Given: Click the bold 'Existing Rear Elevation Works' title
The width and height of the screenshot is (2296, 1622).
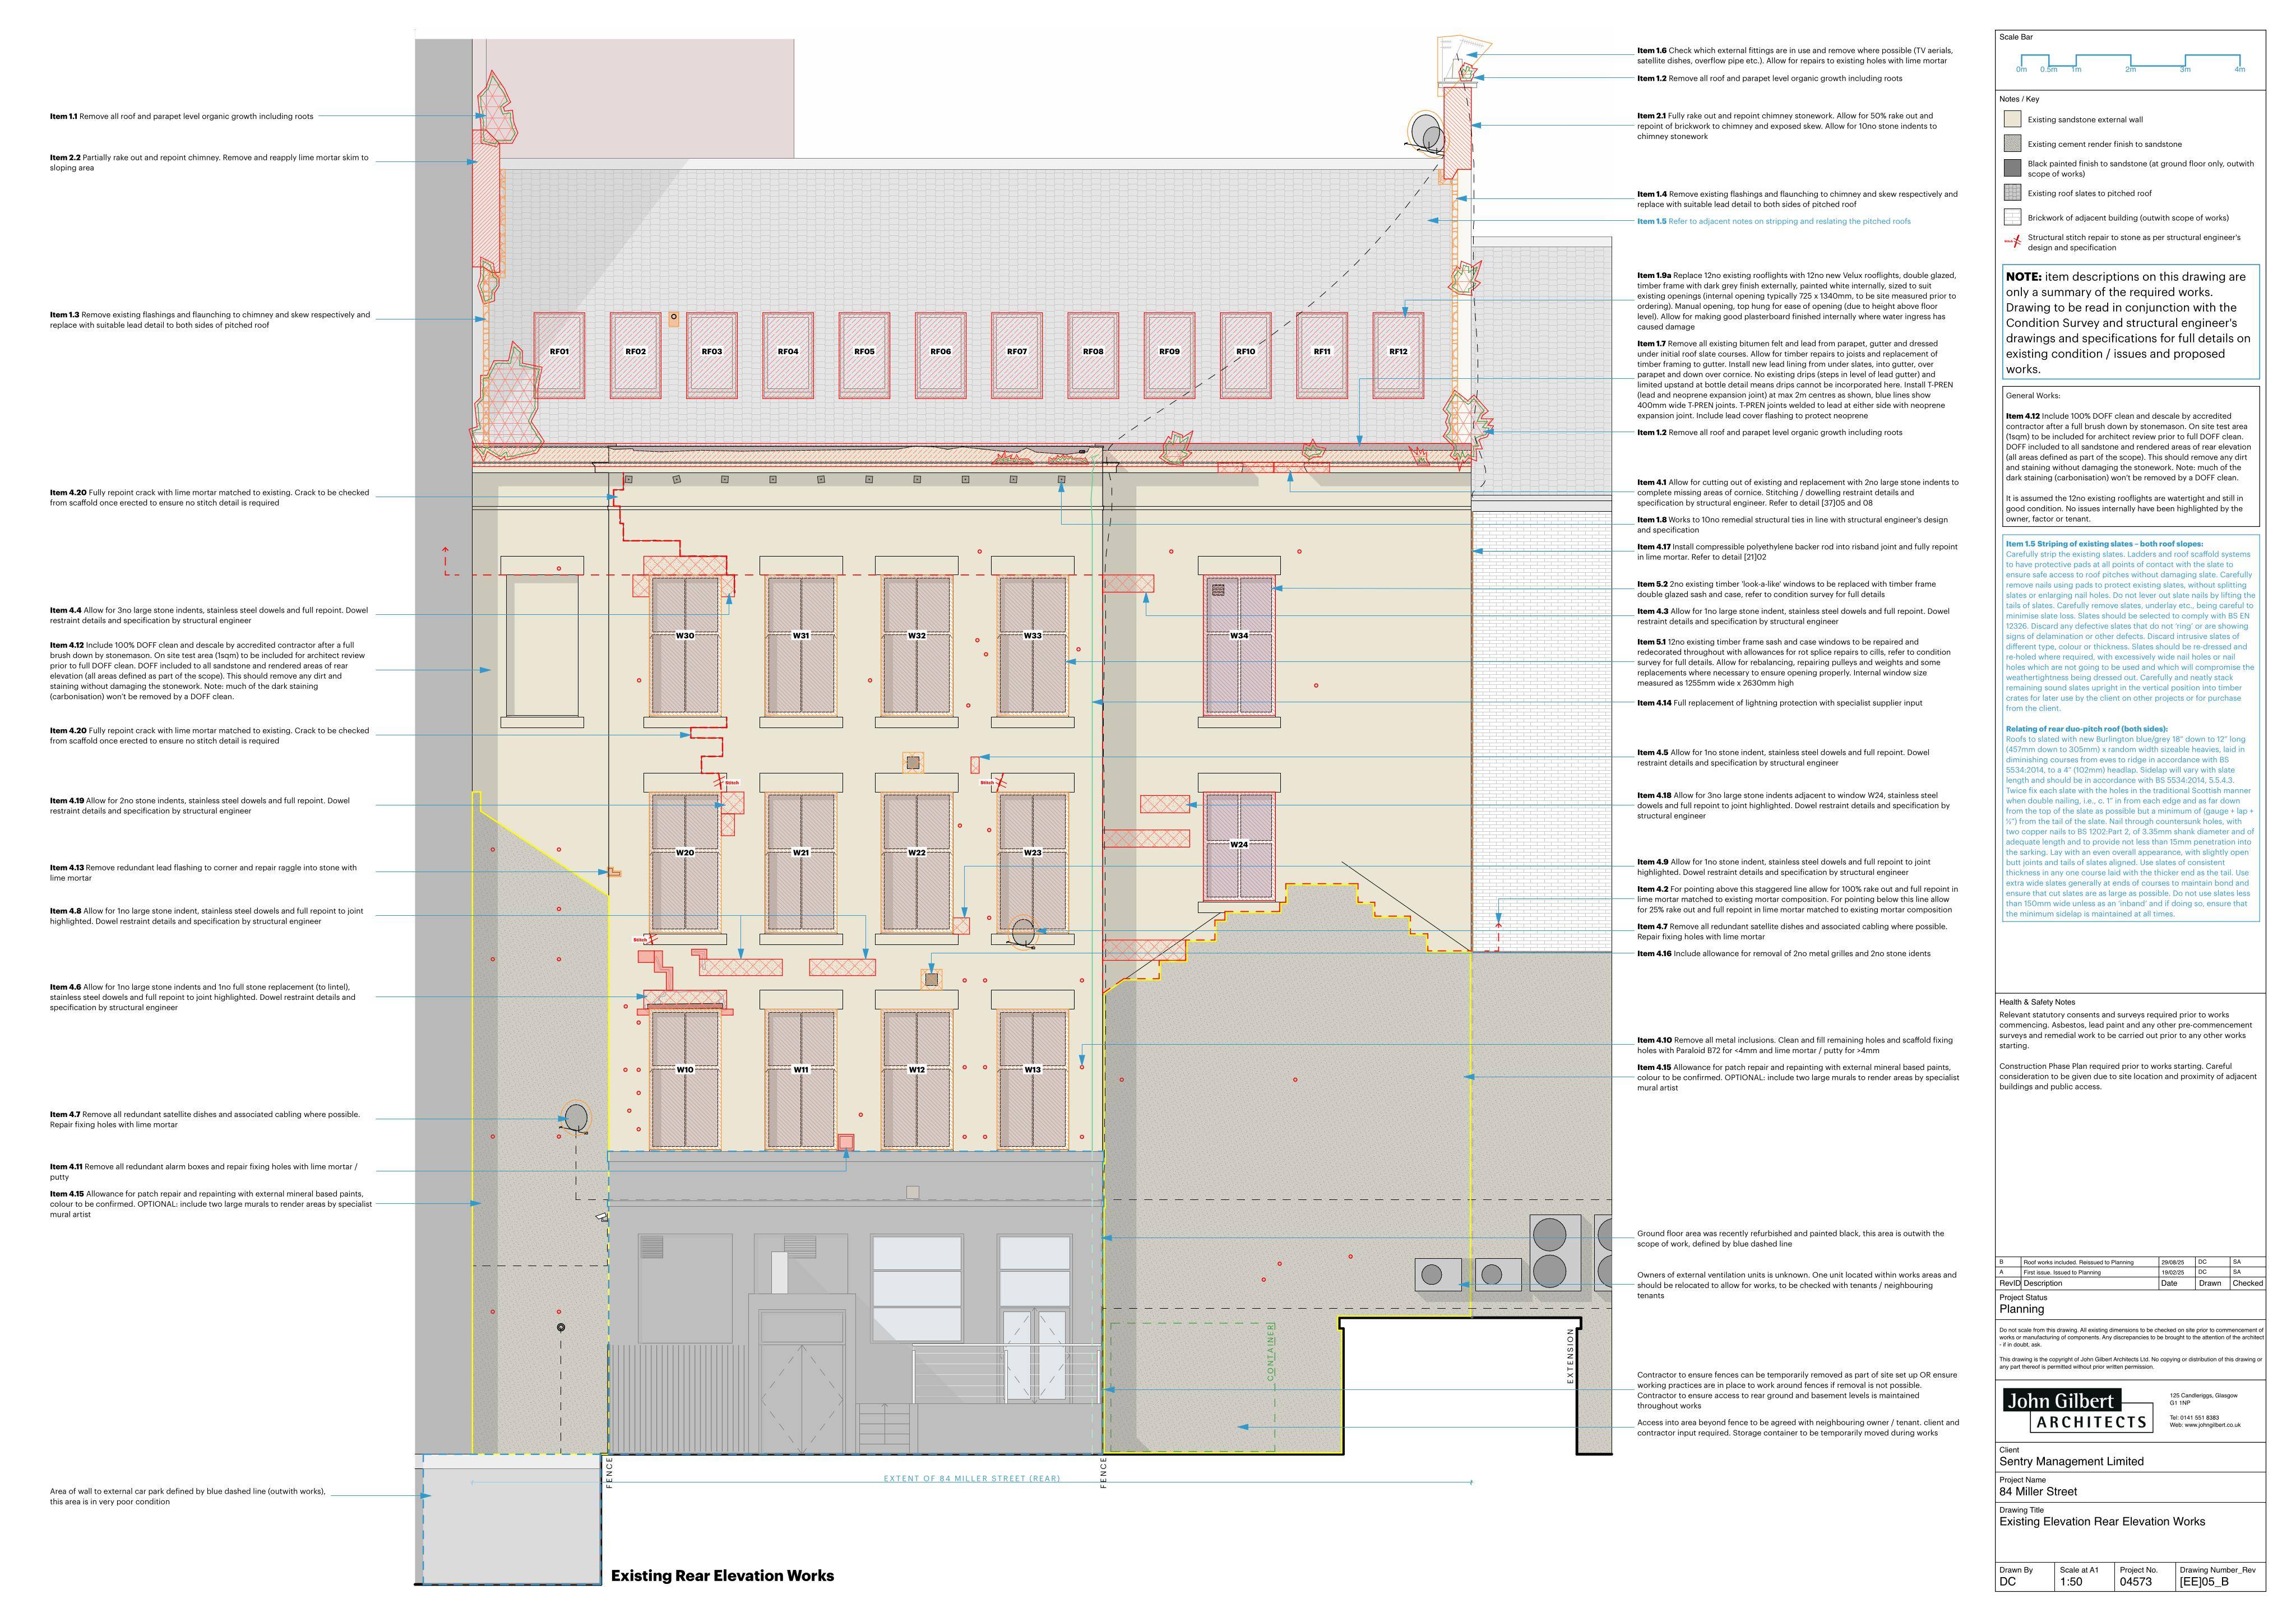Looking at the screenshot, I should coord(722,1576).
